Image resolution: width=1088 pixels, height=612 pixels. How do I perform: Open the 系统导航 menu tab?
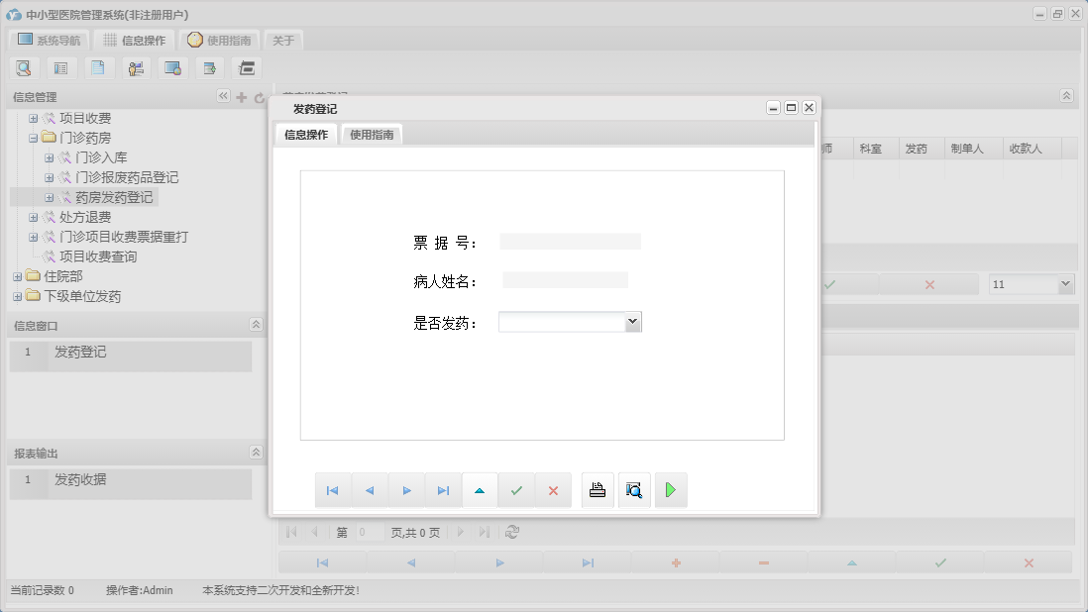(52, 40)
